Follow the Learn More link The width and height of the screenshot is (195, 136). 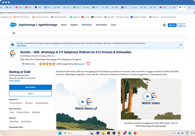tap(21, 46)
